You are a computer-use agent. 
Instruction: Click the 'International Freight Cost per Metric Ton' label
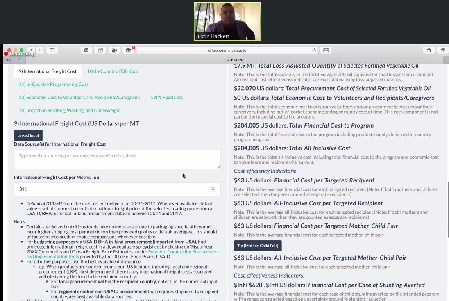point(57,178)
